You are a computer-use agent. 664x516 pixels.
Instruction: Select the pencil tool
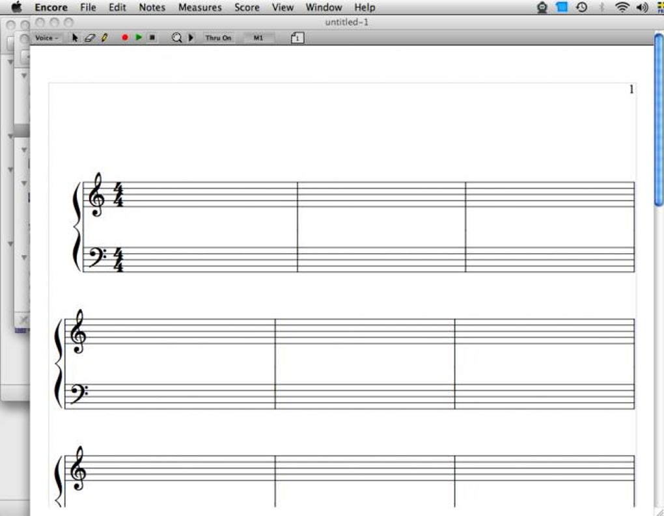[104, 38]
